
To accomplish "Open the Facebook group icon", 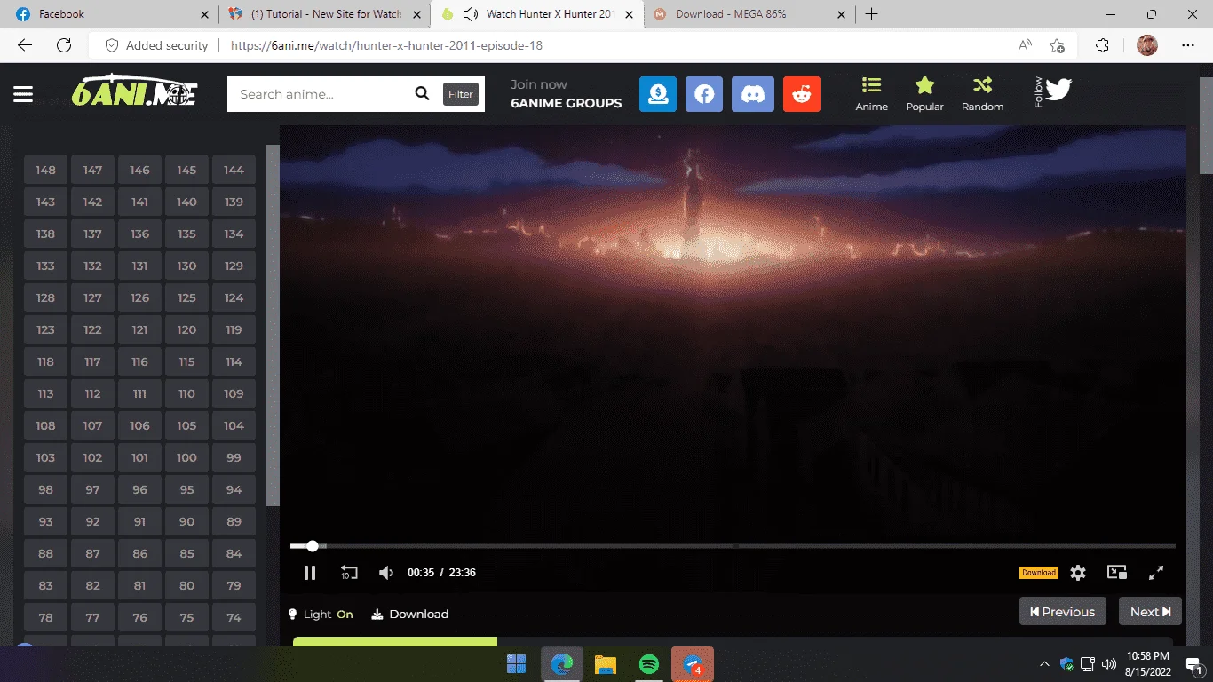I will pos(704,94).
